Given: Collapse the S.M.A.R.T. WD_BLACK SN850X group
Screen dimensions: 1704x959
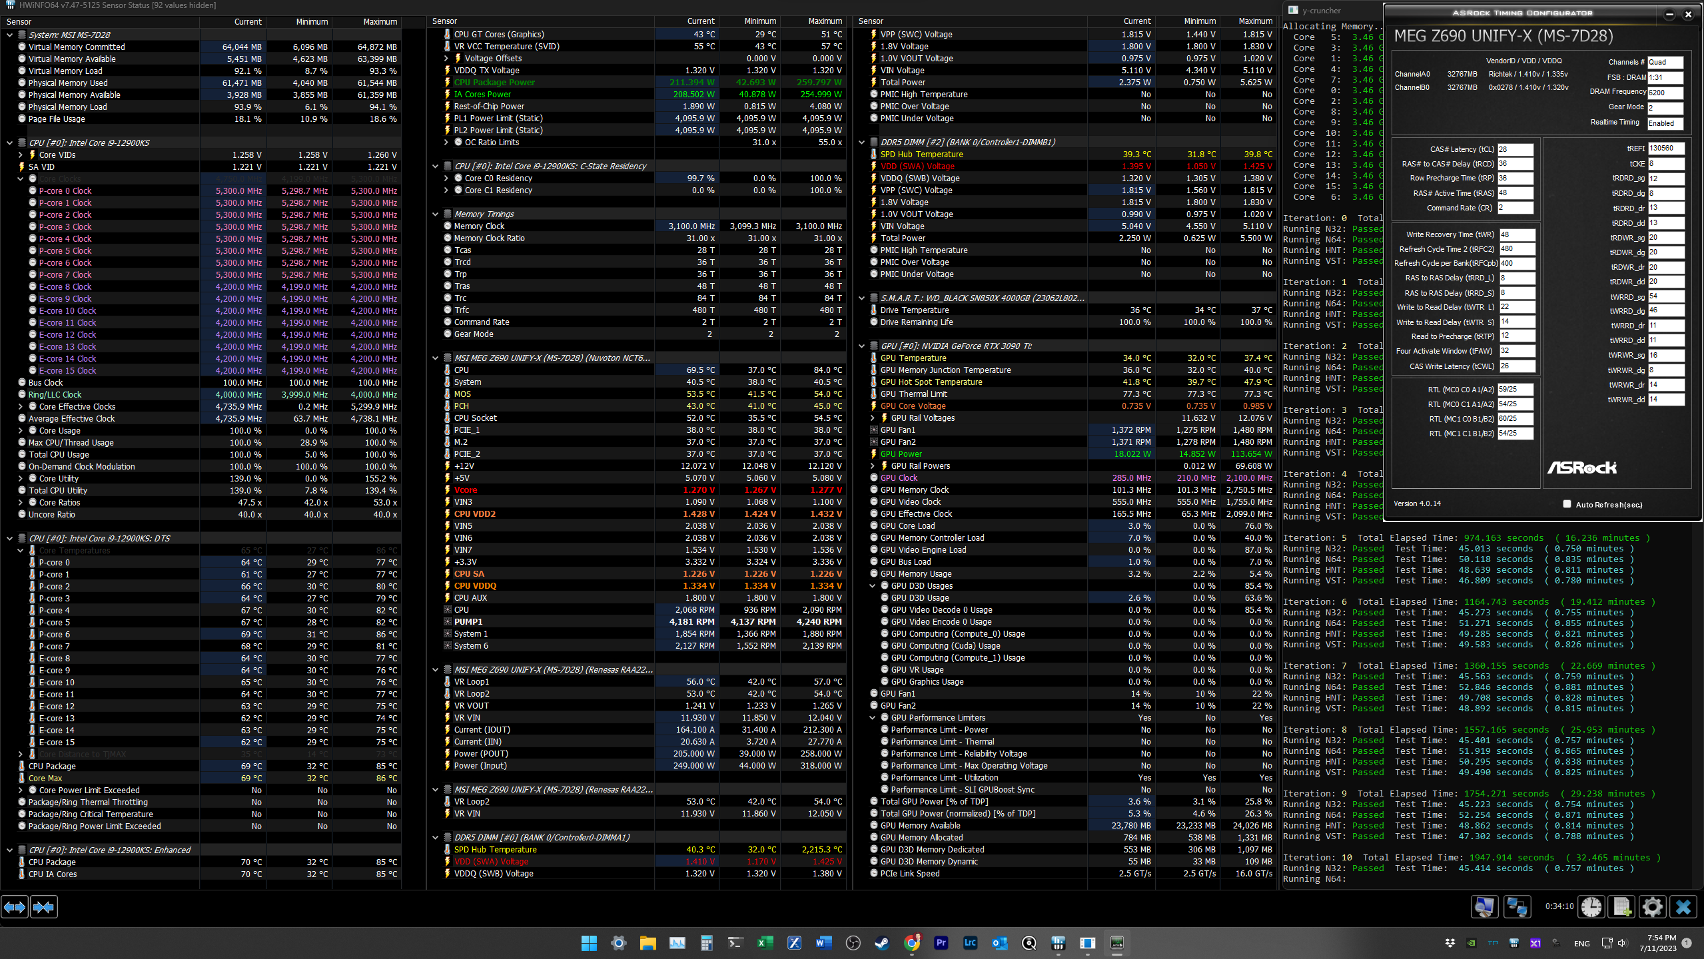Looking at the screenshot, I should point(862,298).
